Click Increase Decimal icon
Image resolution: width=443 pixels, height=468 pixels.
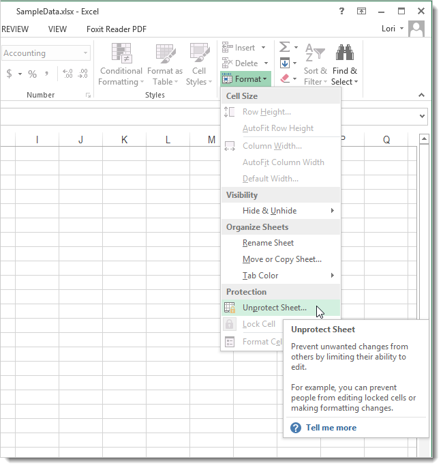pyautogui.click(x=67, y=74)
